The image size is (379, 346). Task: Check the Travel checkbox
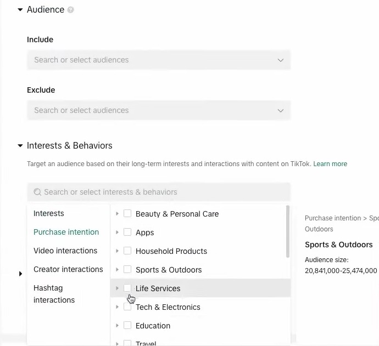(127, 343)
